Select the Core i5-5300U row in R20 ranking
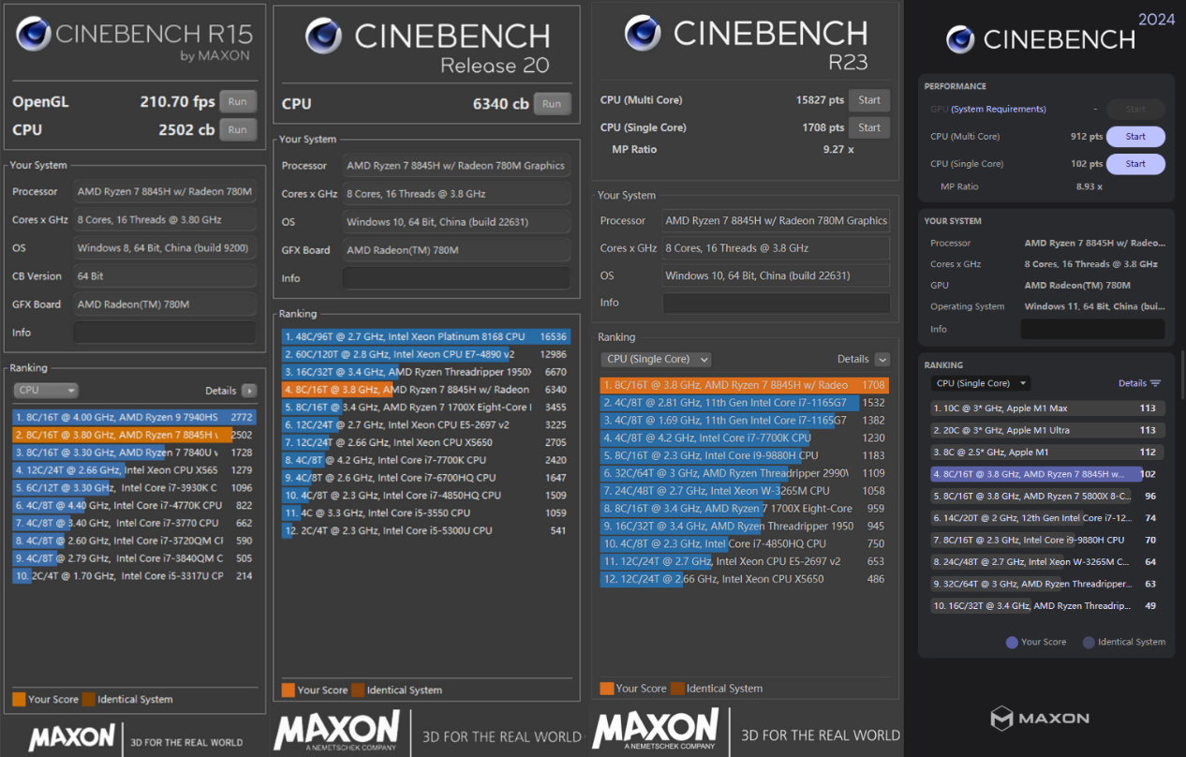 point(426,530)
